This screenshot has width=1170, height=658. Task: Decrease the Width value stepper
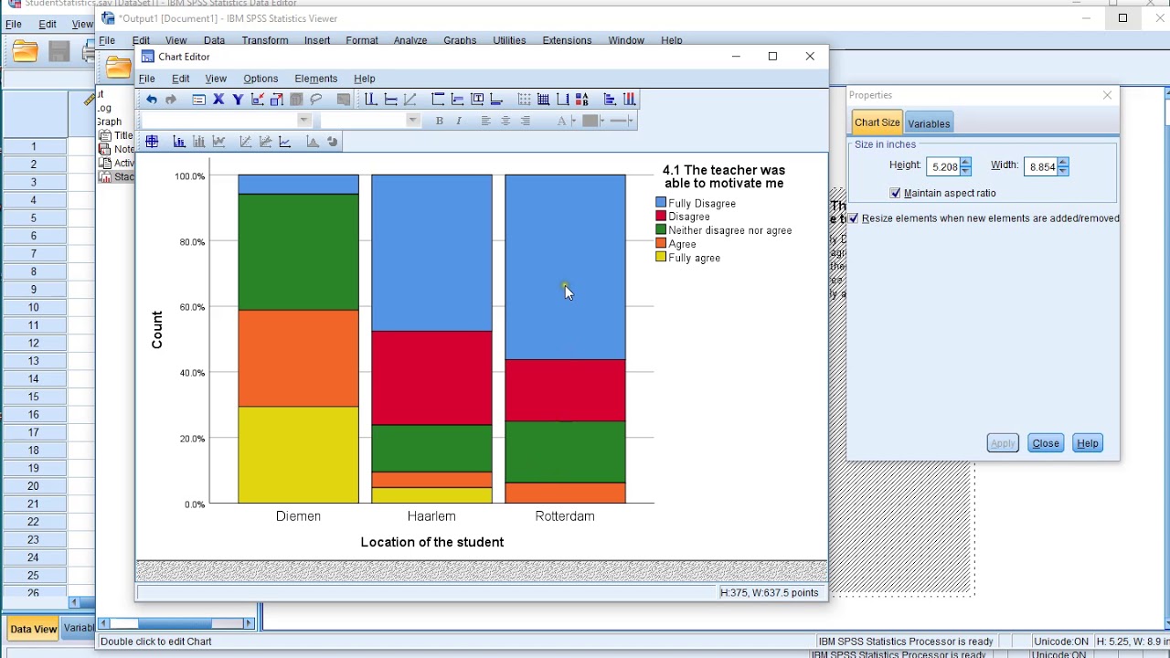(1062, 170)
